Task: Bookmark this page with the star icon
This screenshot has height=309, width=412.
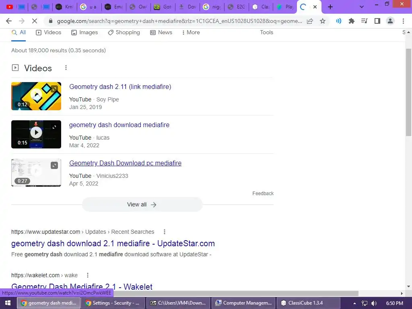Action: pos(323,21)
